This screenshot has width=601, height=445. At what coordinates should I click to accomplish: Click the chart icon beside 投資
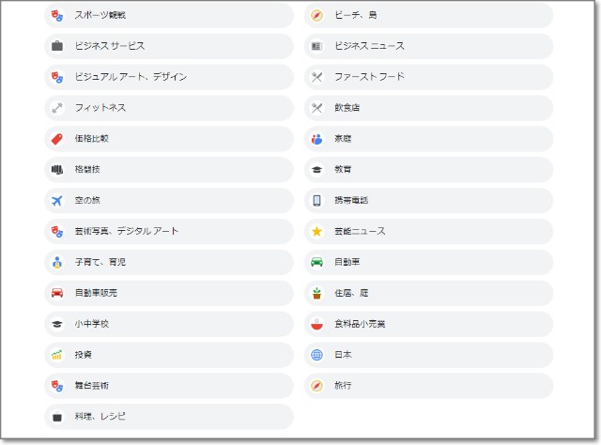57,355
